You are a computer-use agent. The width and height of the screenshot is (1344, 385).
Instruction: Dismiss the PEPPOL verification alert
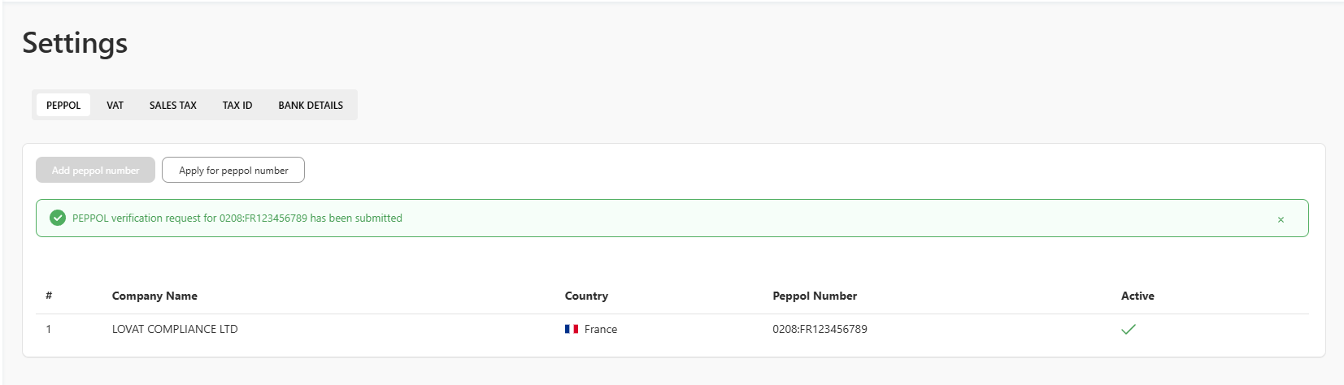pos(1281,219)
